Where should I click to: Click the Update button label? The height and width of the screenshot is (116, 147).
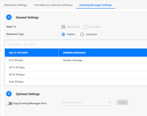tap(15, 44)
